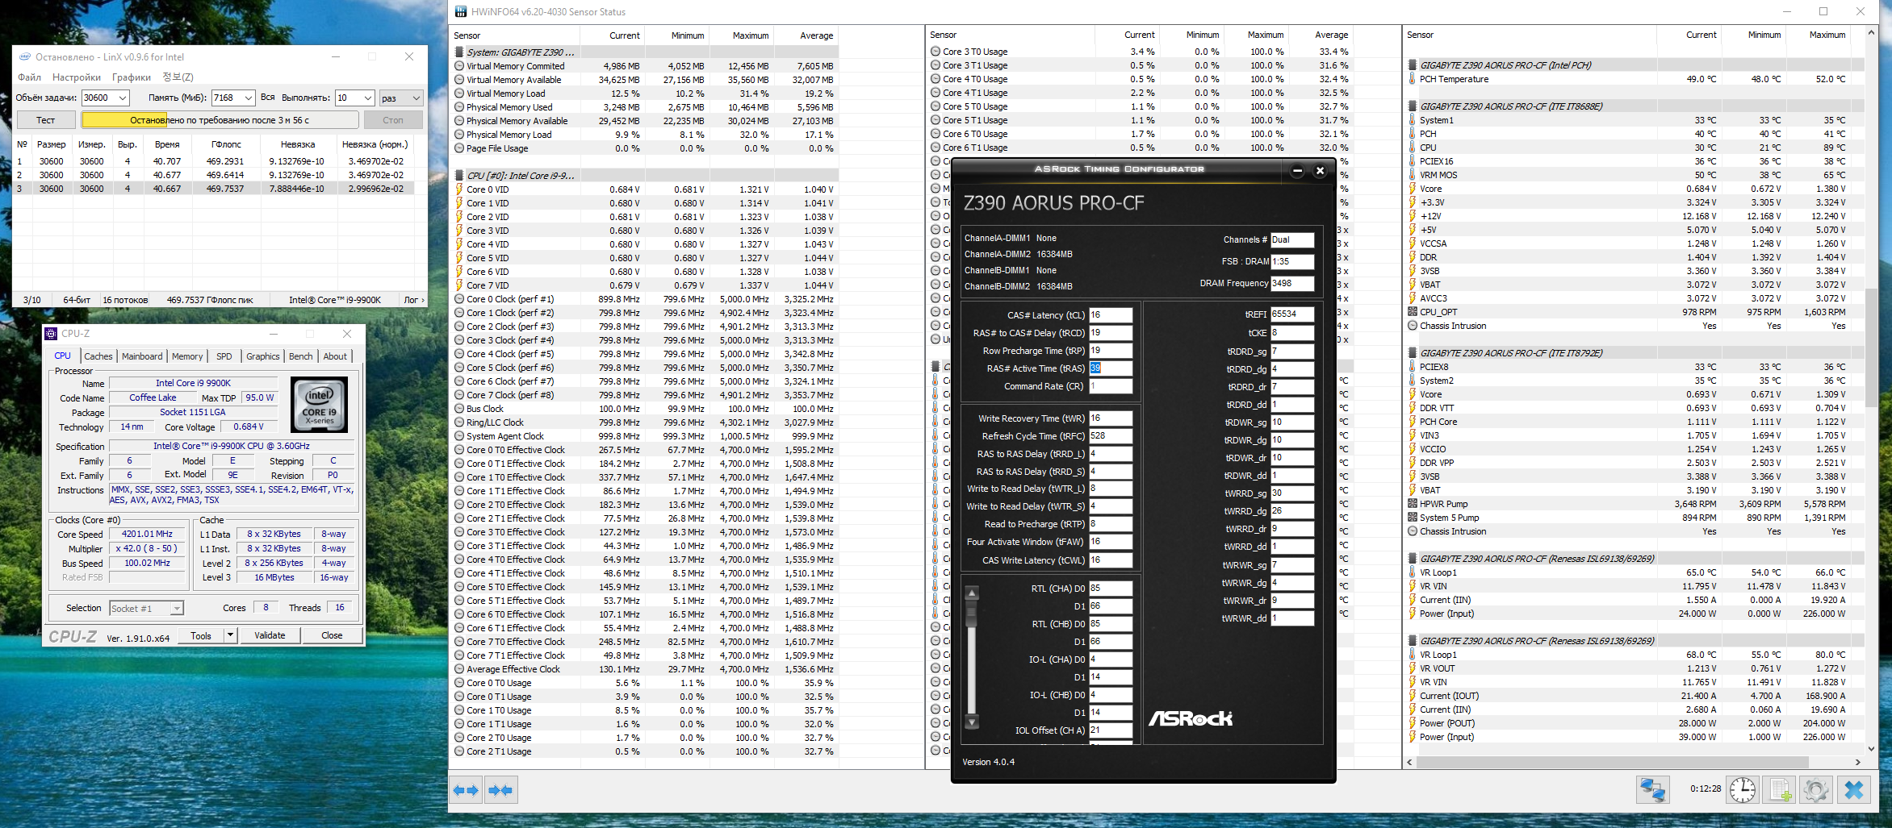Click the Bus Clock sensor icon
Image resolution: width=1892 pixels, height=828 pixels.
click(x=459, y=409)
